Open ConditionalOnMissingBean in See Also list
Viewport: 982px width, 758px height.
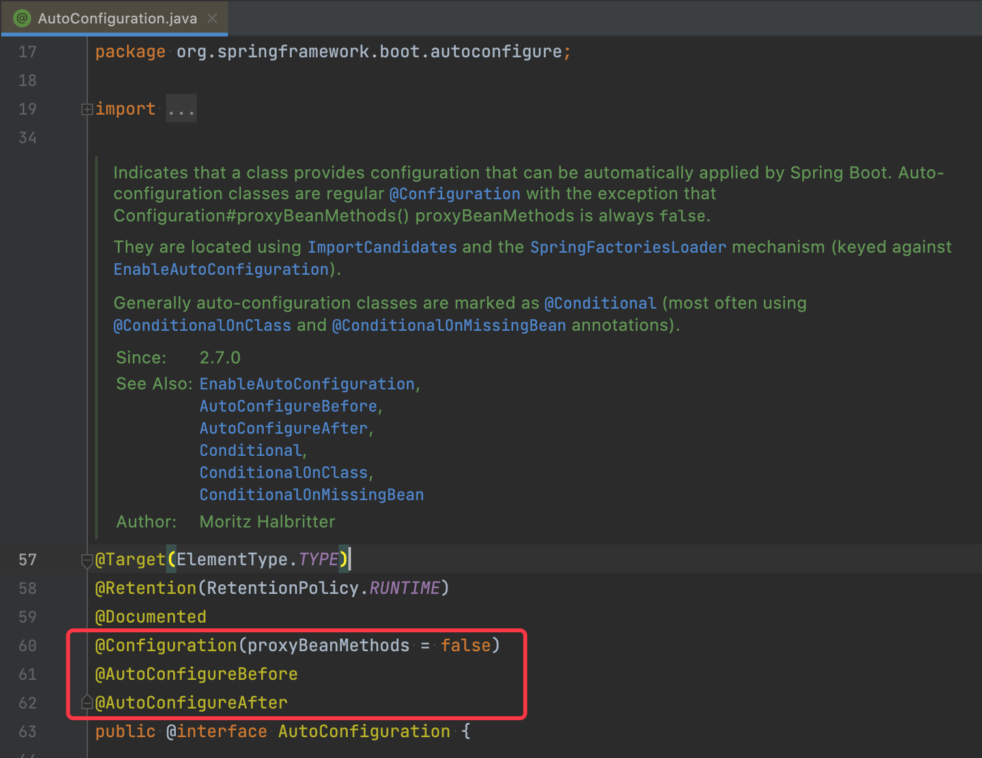(311, 494)
